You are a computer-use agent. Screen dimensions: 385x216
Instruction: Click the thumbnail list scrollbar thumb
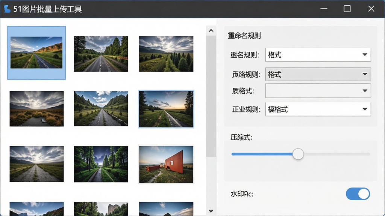pyautogui.click(x=211, y=96)
